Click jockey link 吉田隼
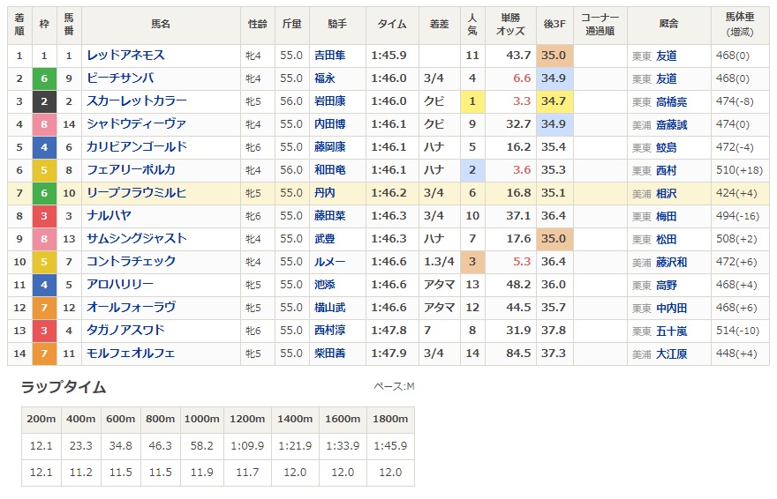 tap(329, 56)
